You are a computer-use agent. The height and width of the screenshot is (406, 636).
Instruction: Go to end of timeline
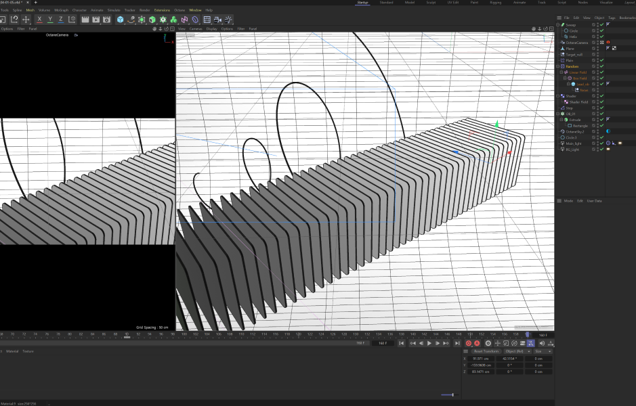457,343
